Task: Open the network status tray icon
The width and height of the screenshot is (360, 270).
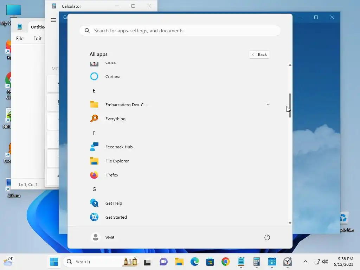Action: click(x=317, y=262)
